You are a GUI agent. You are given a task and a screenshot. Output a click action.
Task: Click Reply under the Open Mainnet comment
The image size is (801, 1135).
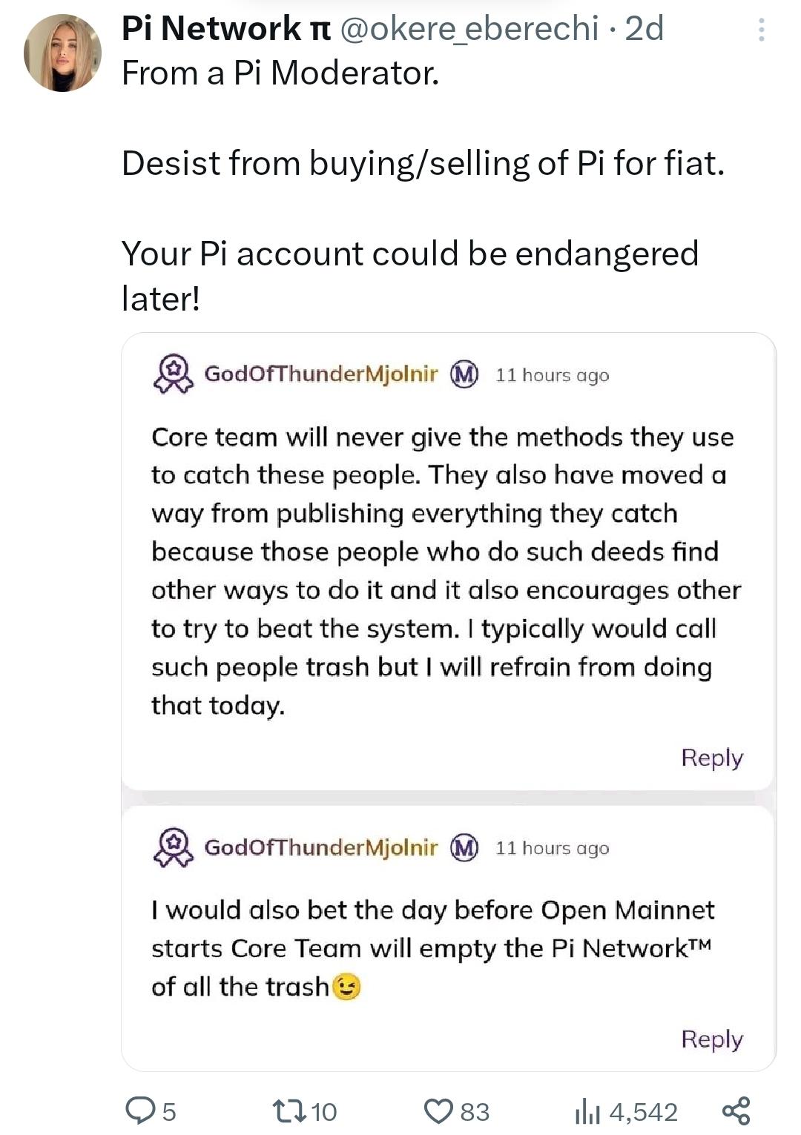point(711,1039)
